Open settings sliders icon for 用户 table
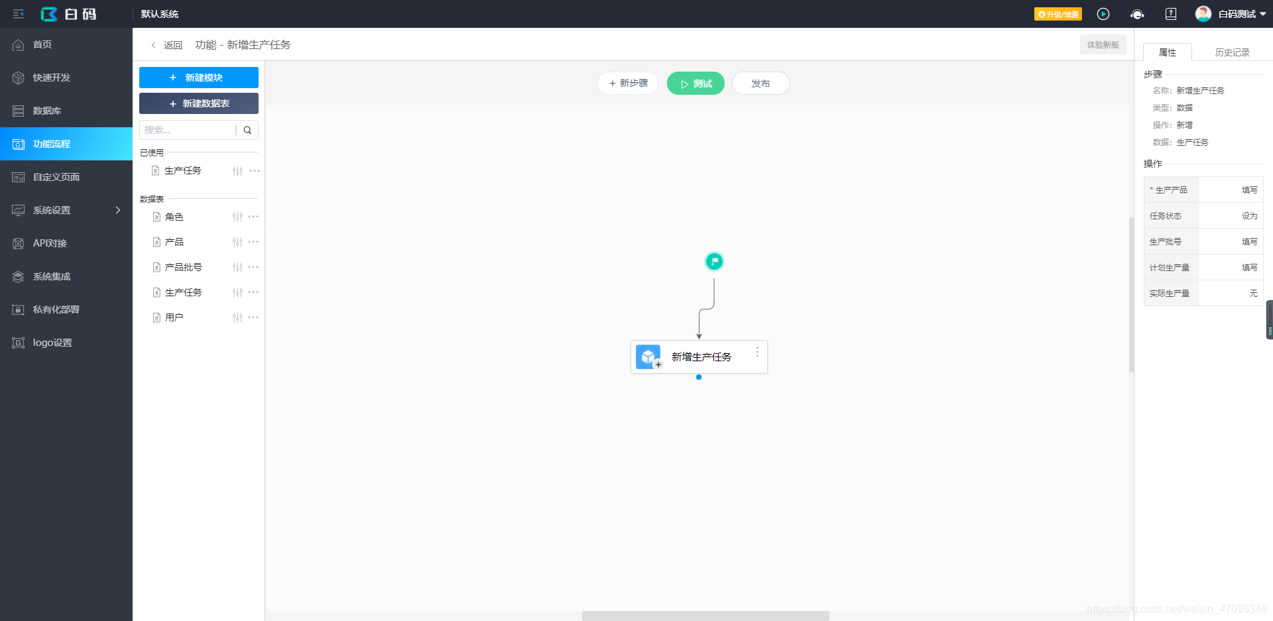1273x621 pixels. (237, 317)
